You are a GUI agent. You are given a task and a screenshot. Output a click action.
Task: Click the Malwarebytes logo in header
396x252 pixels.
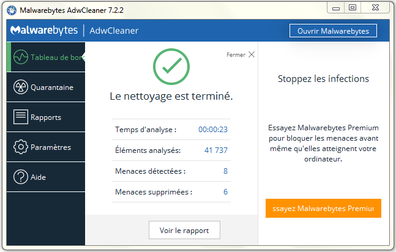point(44,31)
